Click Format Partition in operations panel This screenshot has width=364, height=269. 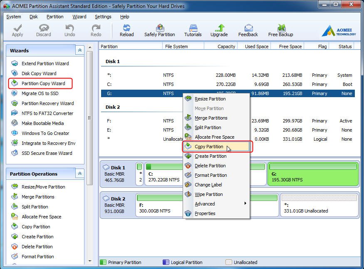(x=32, y=257)
